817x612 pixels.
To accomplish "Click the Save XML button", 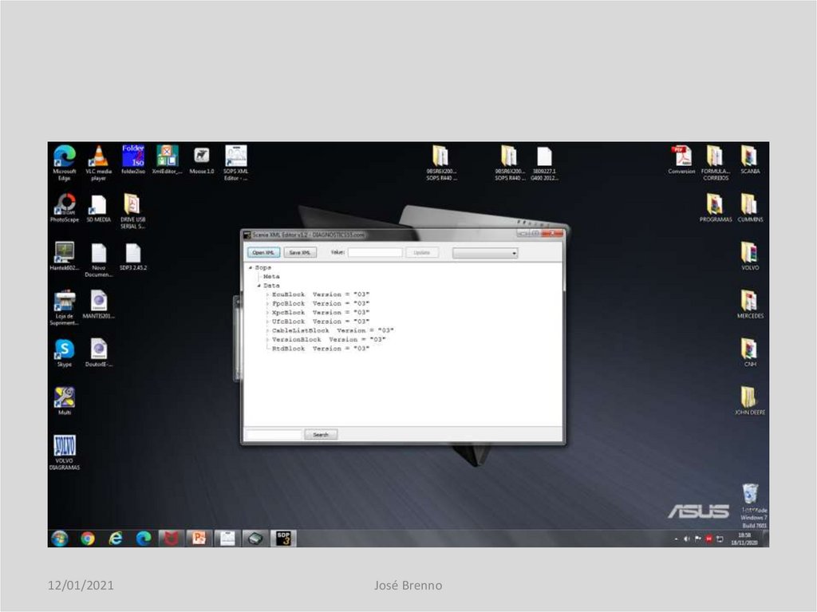I will pyautogui.click(x=300, y=252).
